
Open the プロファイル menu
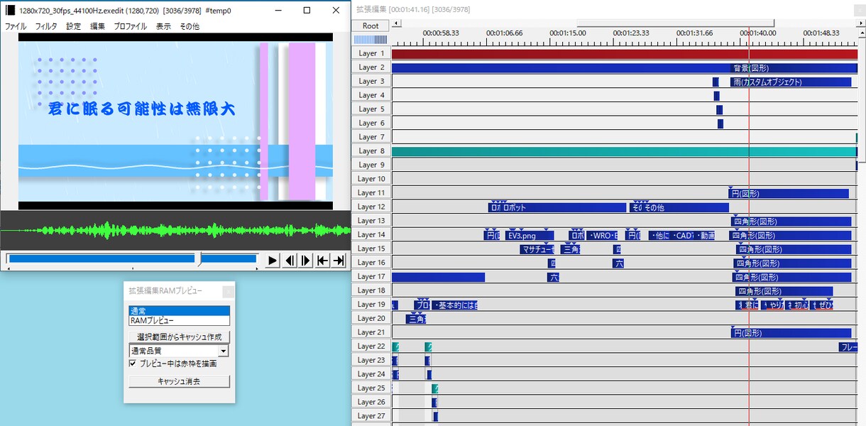130,26
